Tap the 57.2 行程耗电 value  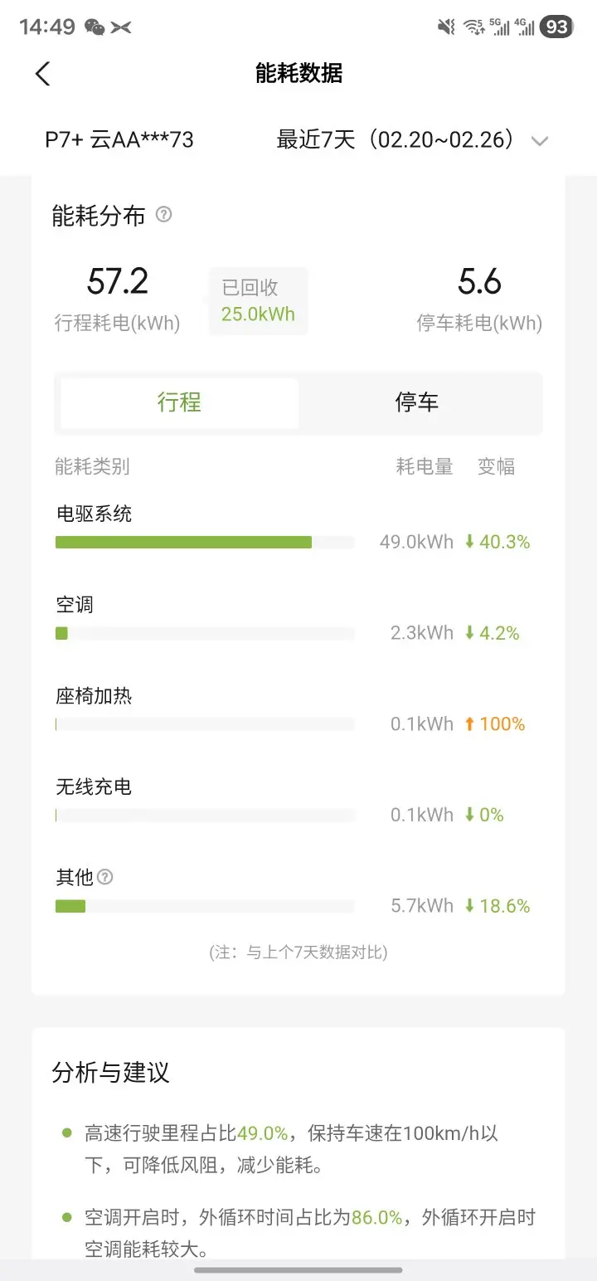118,283
